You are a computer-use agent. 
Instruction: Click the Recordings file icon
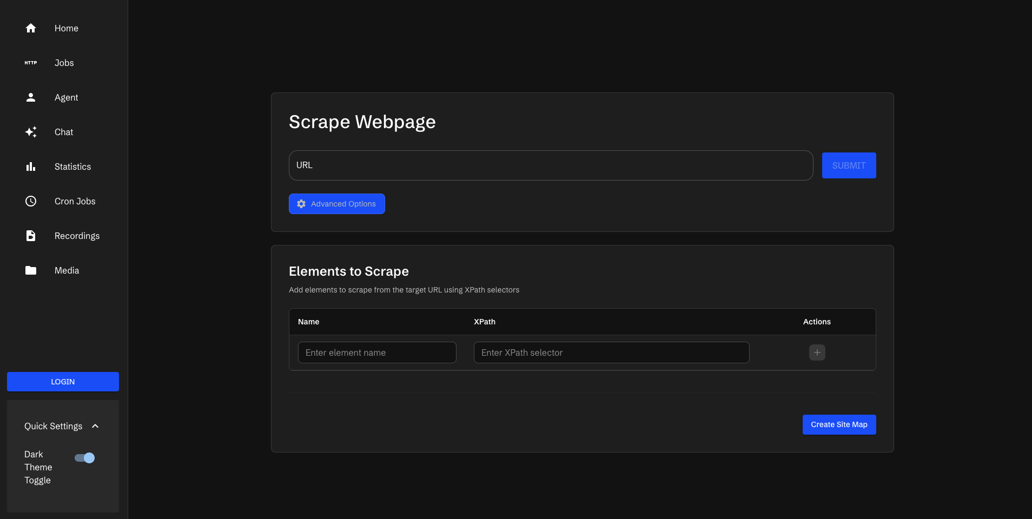click(x=31, y=236)
